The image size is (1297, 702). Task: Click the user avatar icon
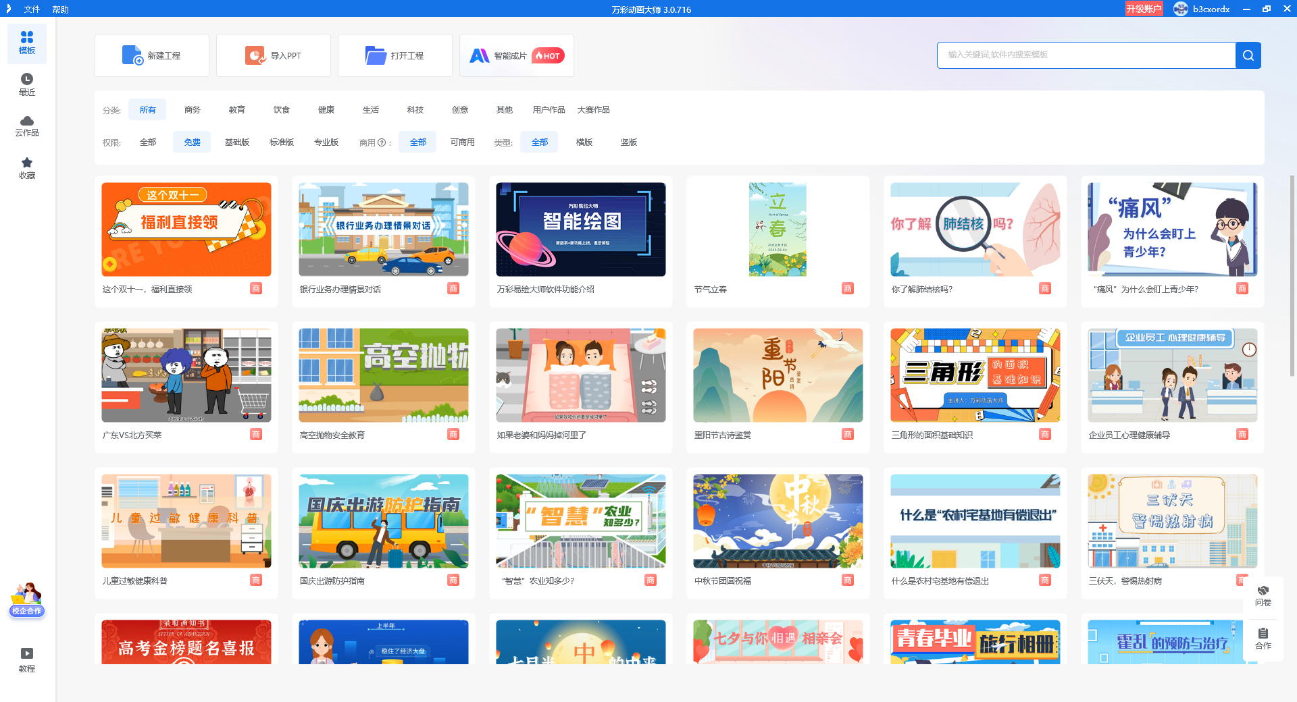pos(1180,9)
